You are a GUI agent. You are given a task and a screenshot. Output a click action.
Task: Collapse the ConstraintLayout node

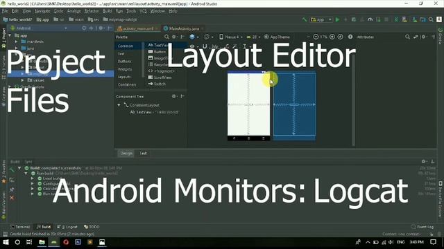[119, 105]
